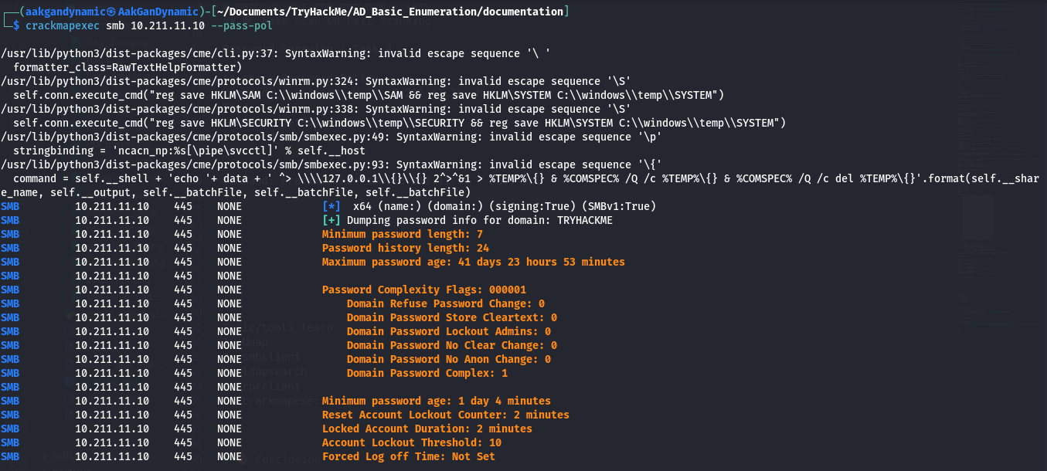Click the green [+] status marker

pyautogui.click(x=331, y=221)
